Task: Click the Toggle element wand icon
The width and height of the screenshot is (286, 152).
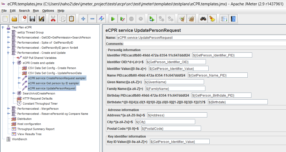Action: pyautogui.click(x=101, y=19)
